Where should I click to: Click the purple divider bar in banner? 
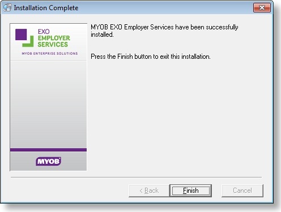[x=48, y=150]
